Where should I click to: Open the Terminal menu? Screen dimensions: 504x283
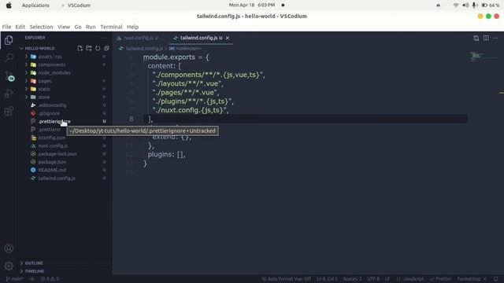[x=111, y=27]
